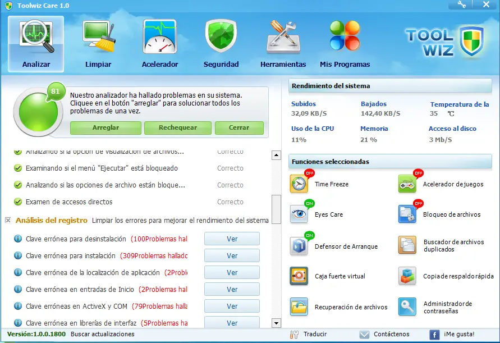
Task: Switch to Mis Programas section
Action: 345,44
